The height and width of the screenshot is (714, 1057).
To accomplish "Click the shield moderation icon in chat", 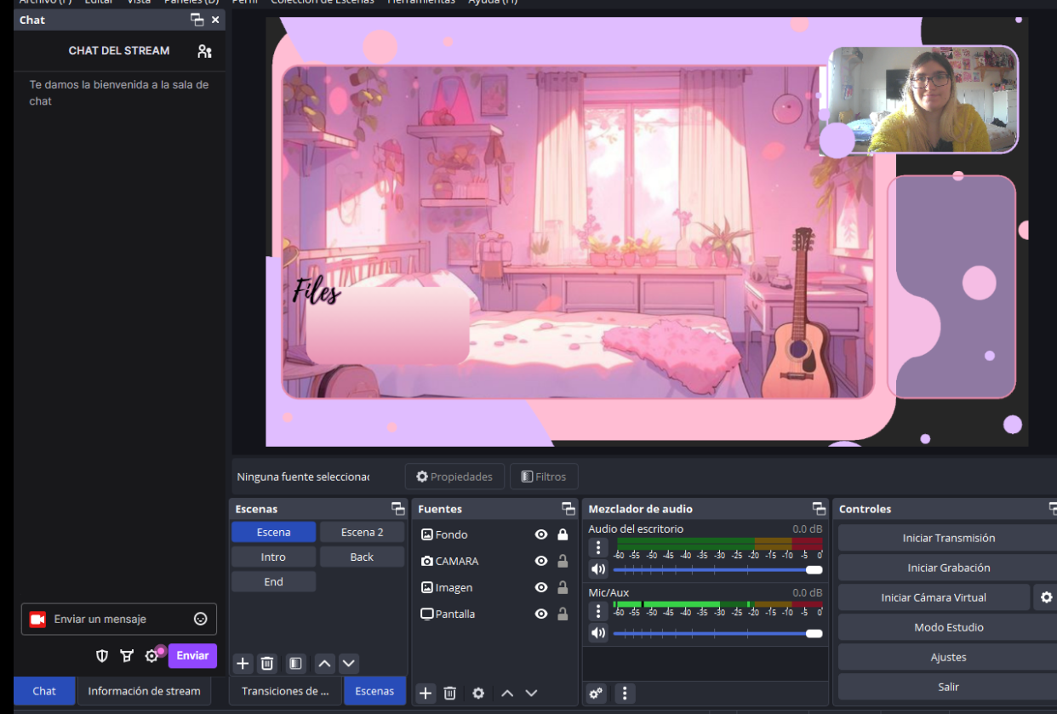I will 102,656.
